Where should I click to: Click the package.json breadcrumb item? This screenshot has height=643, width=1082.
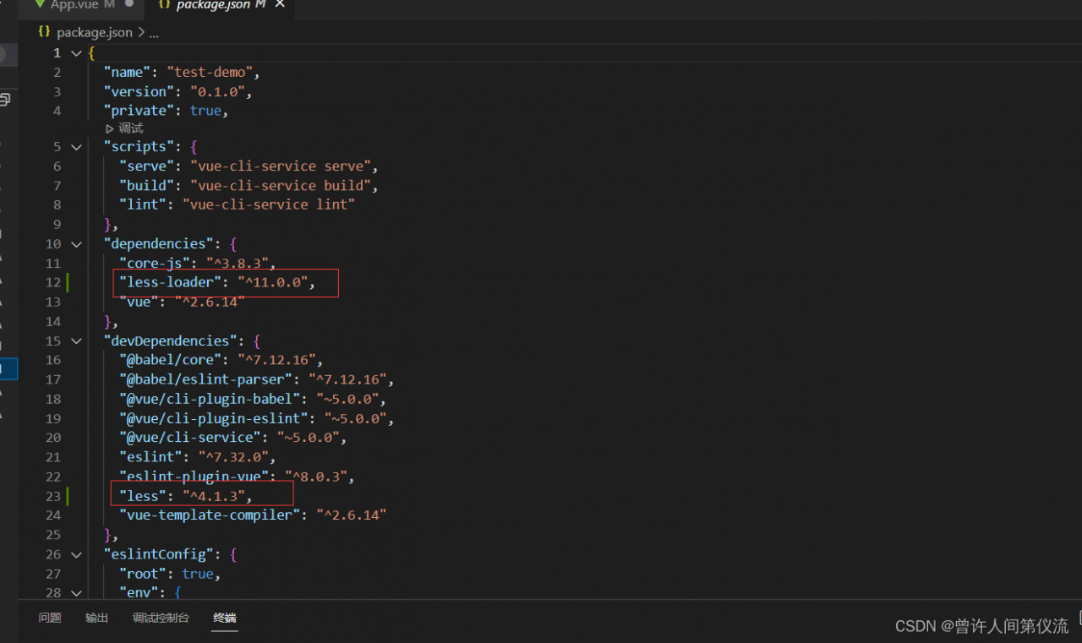coord(94,32)
